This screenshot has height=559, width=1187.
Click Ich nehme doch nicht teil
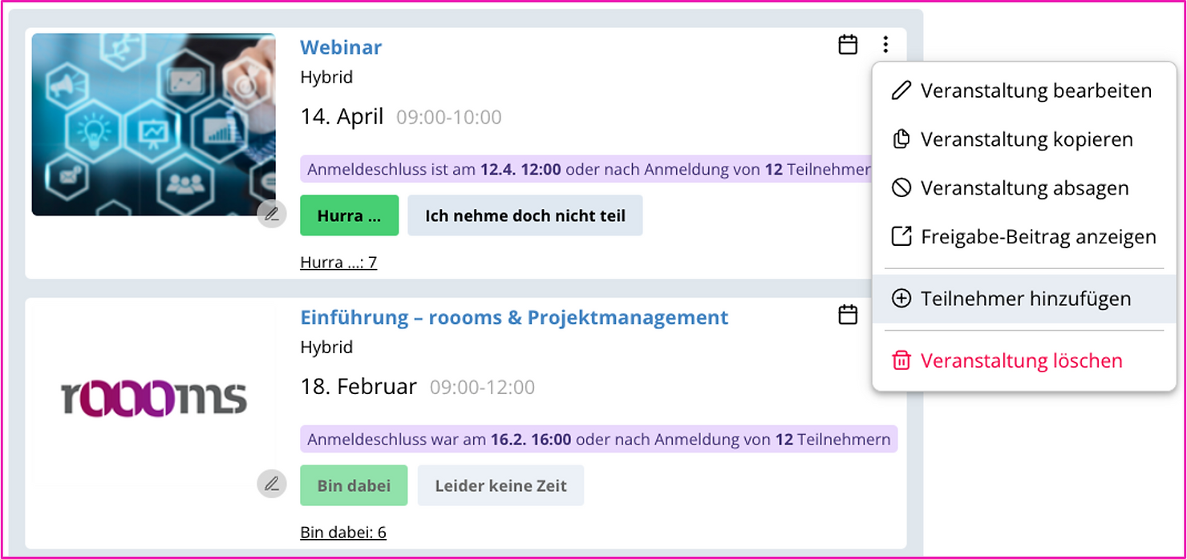(x=525, y=215)
